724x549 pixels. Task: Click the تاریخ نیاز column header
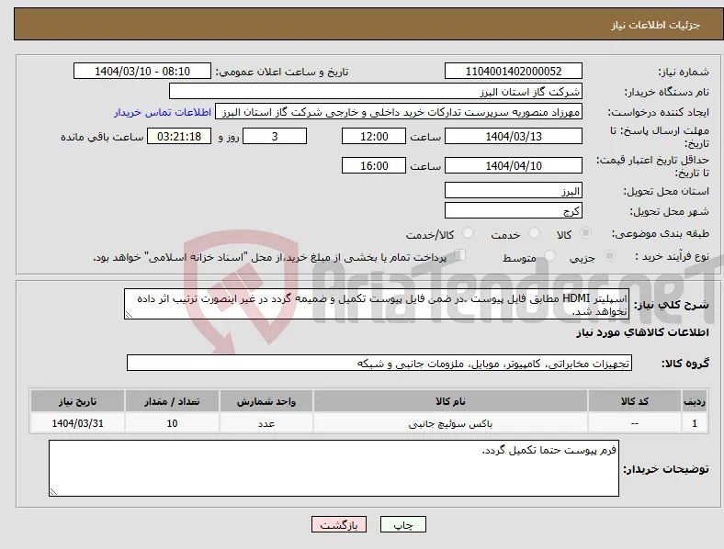[77, 401]
